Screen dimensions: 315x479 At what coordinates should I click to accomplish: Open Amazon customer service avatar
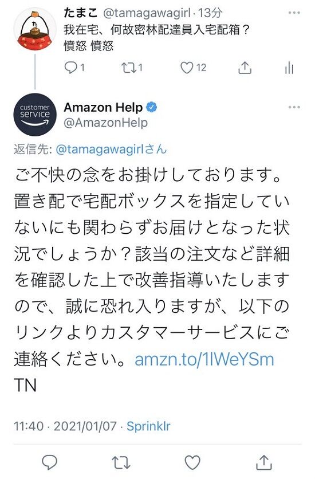coord(35,114)
